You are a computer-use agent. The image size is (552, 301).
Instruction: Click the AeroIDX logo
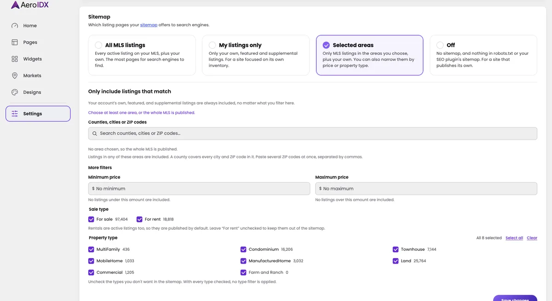pyautogui.click(x=30, y=5)
